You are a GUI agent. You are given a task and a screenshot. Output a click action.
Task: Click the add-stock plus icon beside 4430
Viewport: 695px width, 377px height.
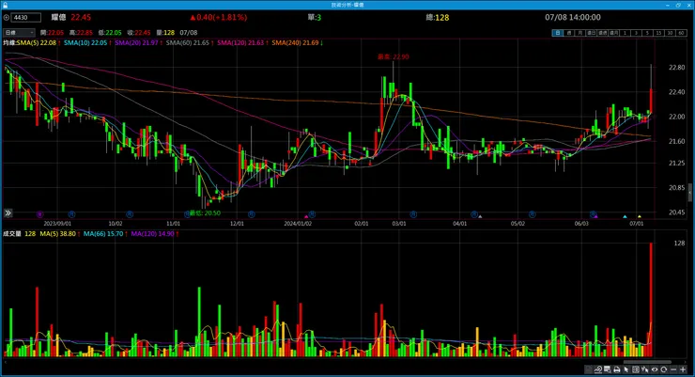7,17
